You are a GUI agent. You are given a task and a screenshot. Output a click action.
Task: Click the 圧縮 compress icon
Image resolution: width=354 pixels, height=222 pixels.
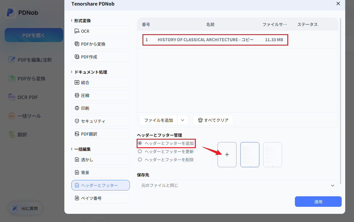[x=77, y=95]
